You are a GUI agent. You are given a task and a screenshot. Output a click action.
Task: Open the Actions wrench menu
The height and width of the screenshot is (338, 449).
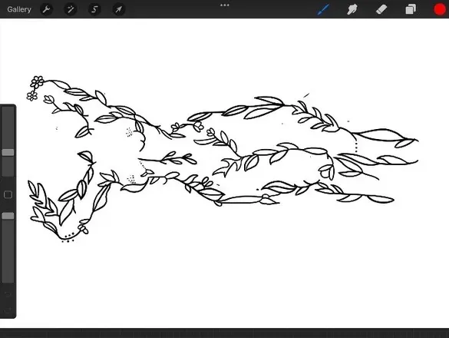click(46, 9)
